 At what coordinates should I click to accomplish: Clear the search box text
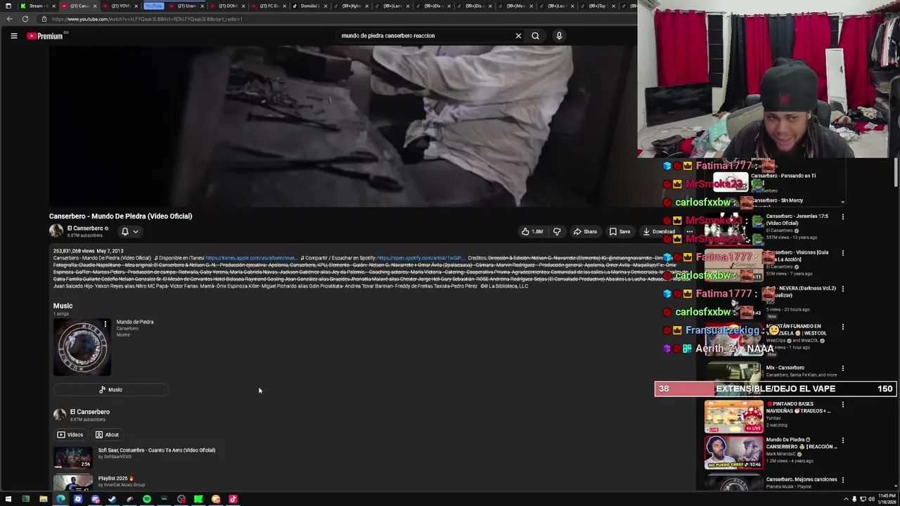(x=518, y=36)
